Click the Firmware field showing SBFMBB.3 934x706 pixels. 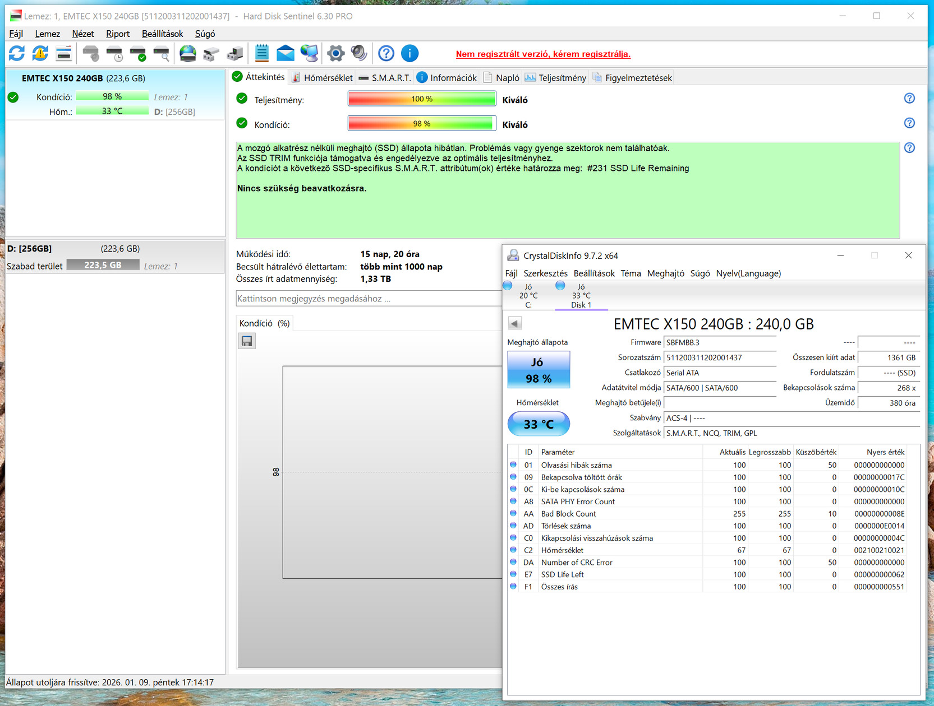pos(720,342)
